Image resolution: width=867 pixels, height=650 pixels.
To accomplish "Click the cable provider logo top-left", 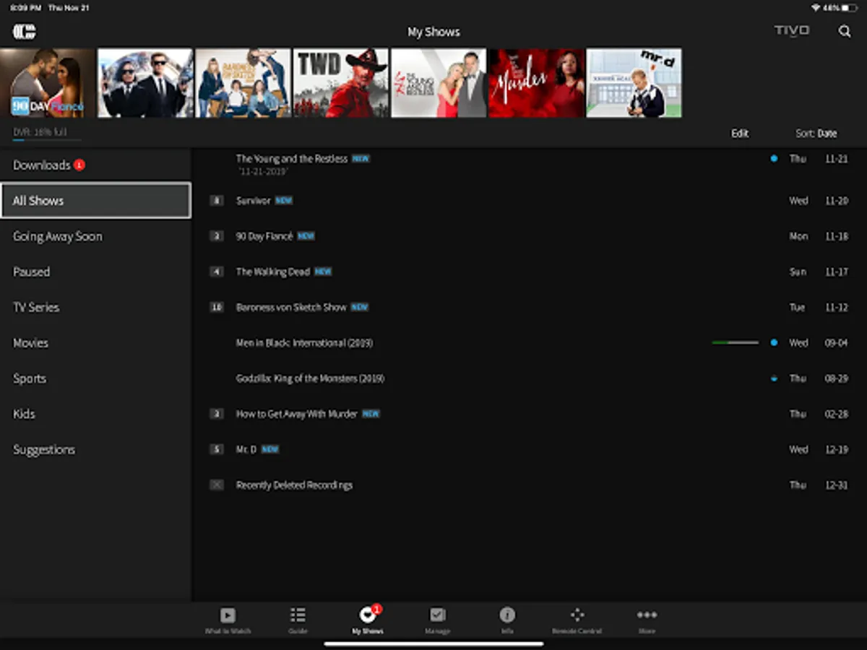I will [x=24, y=32].
